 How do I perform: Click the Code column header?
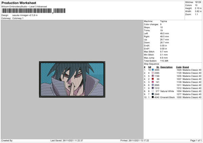coord(179,67)
